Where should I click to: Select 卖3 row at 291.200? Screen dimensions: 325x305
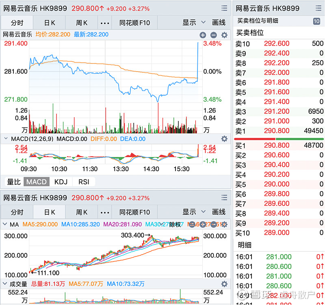[x=279, y=111]
